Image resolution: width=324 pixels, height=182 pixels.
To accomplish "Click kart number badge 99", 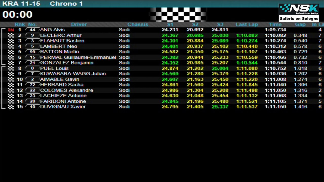I will [x=32, y=52].
